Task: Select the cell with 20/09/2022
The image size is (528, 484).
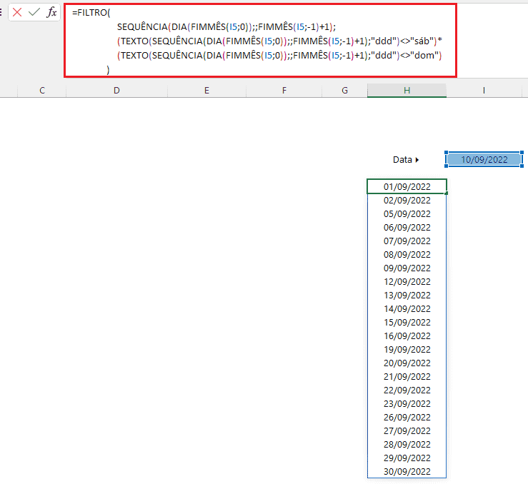Action: [x=407, y=363]
